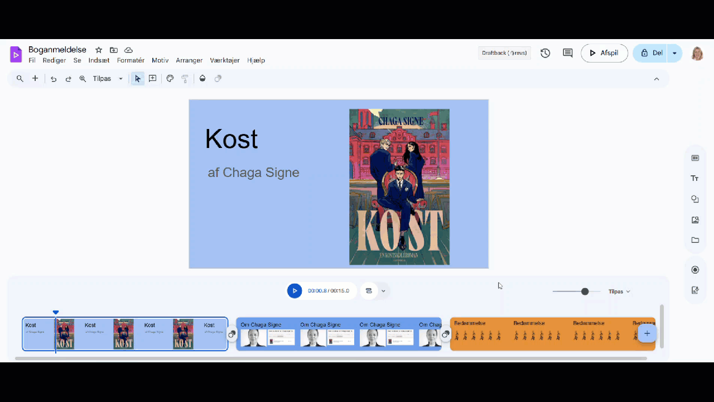Screen dimensions: 714x402
Task: Click the horizontal timeline scrollbar
Action: [x=331, y=358]
